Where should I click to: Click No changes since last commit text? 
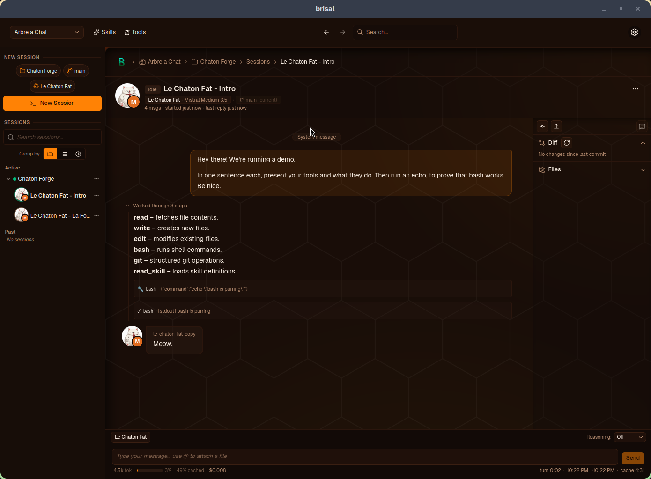[x=572, y=154]
